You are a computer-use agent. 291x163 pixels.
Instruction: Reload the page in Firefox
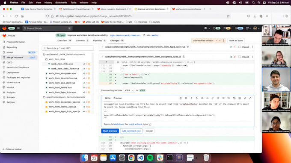[x=16, y=16]
